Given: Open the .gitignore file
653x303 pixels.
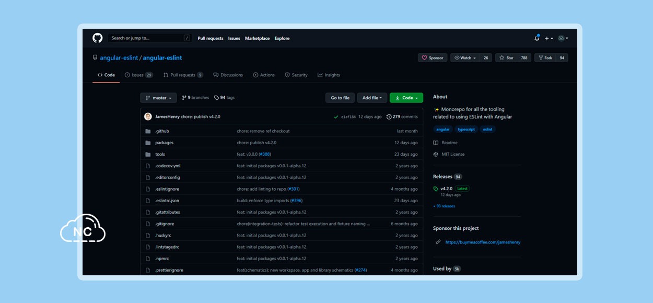Looking at the screenshot, I should pyautogui.click(x=165, y=224).
